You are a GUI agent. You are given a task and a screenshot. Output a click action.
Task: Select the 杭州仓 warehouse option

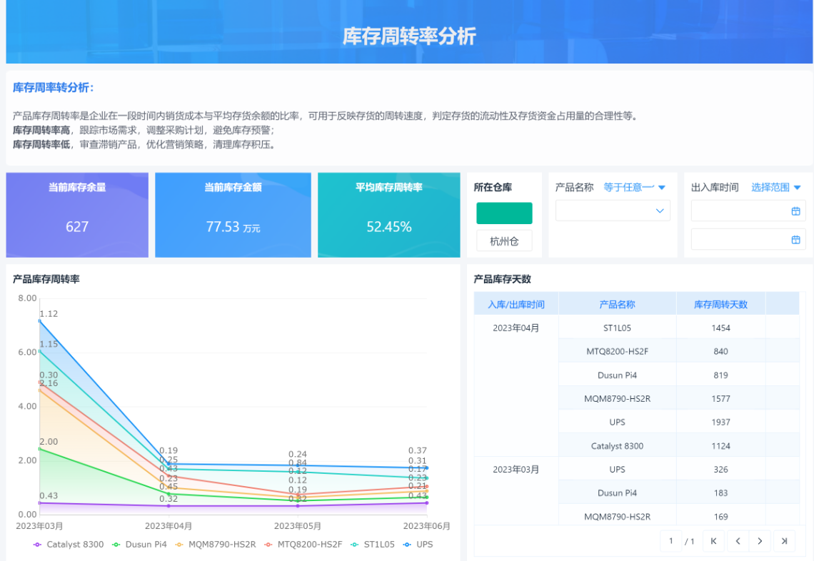[x=504, y=241]
